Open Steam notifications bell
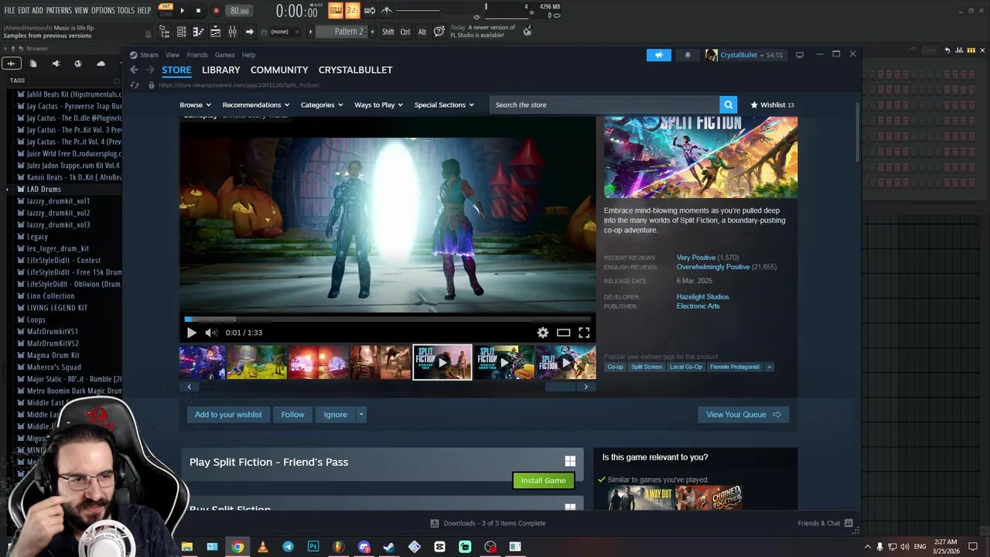Screen dimensions: 990x557 coord(688,55)
